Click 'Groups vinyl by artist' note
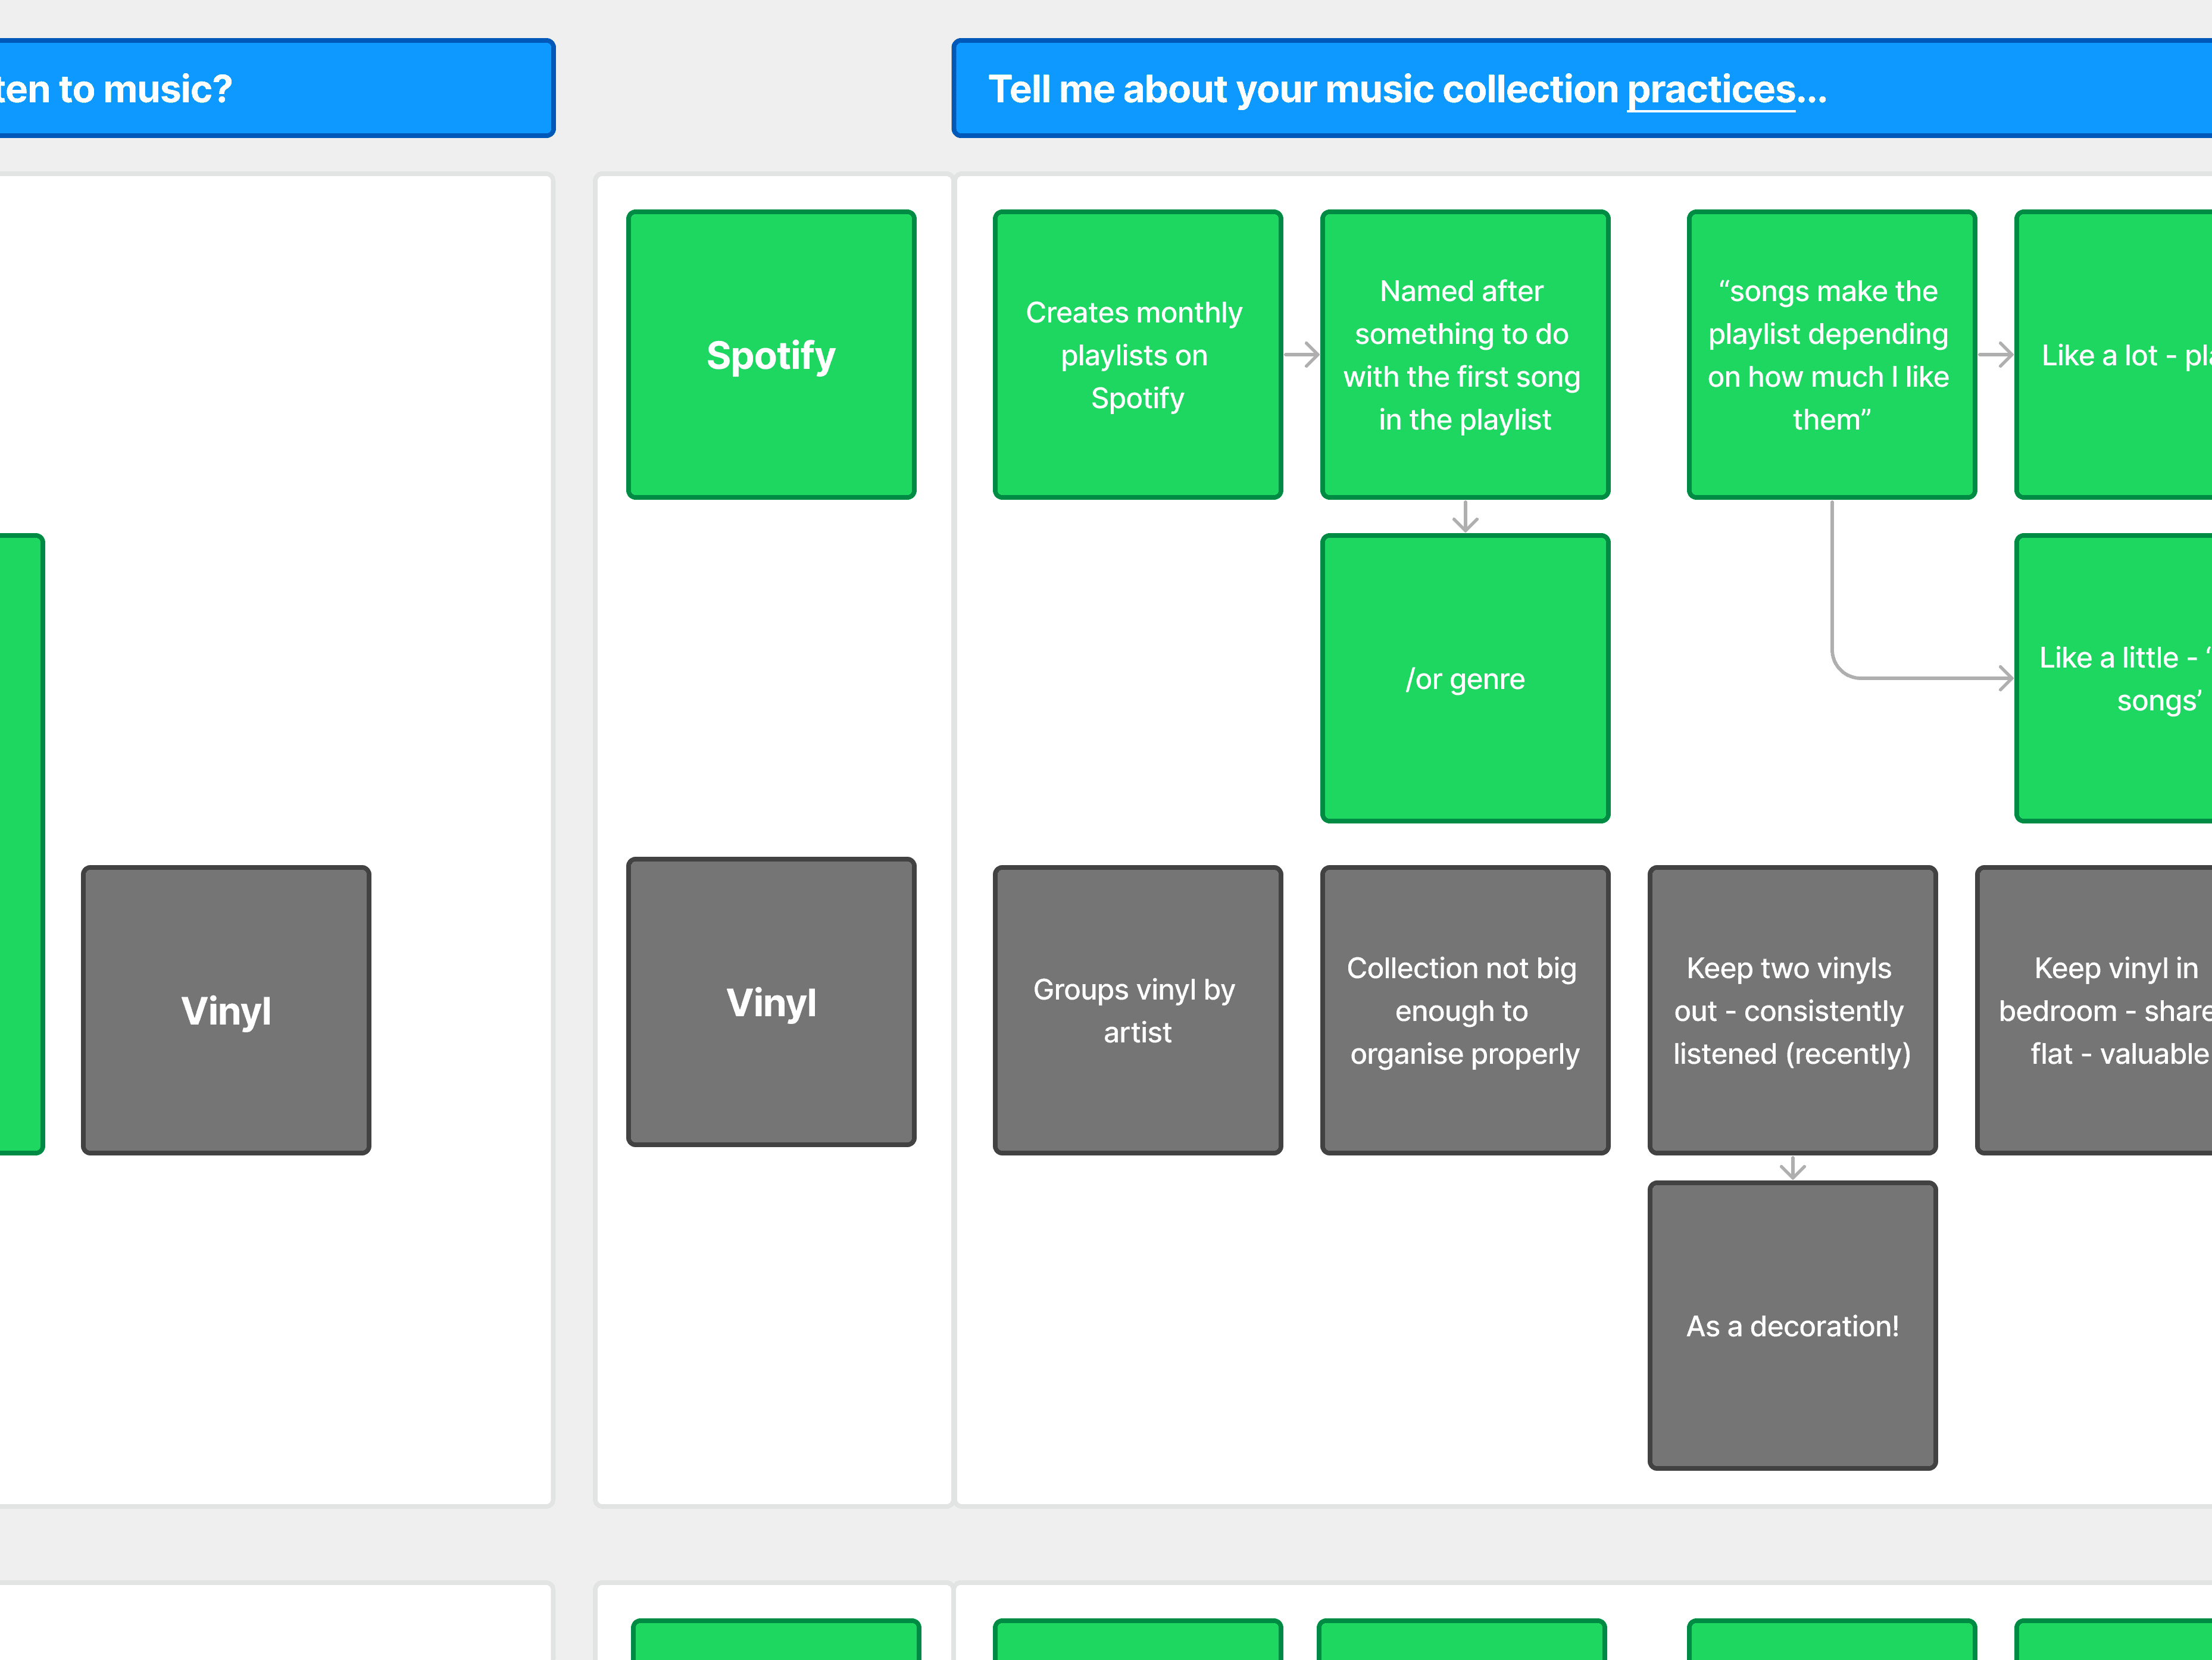The width and height of the screenshot is (2212, 1660). (1137, 1010)
